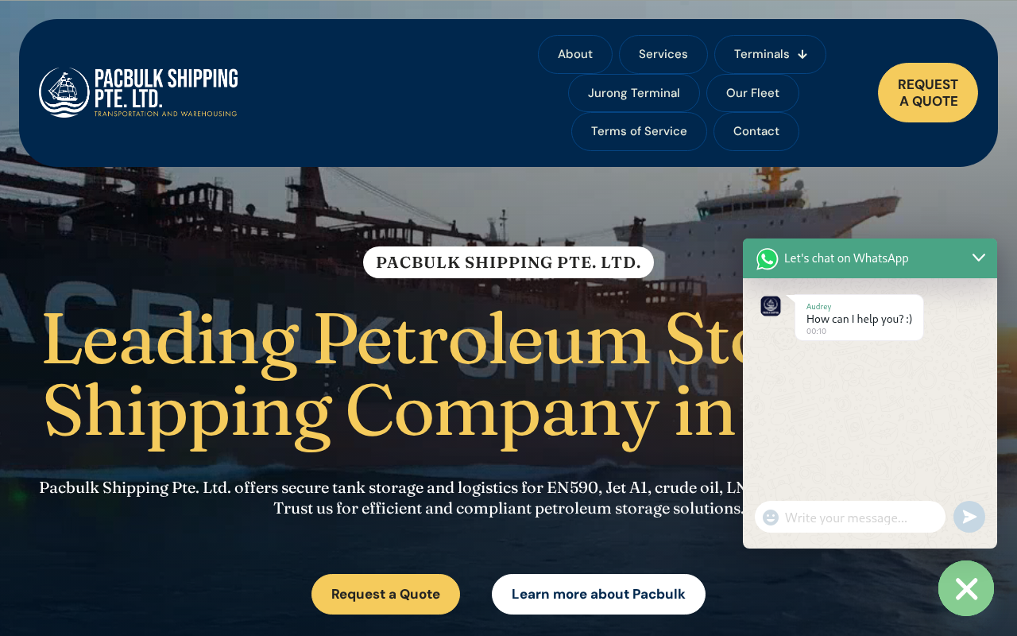Navigate to Our Fleet
The height and width of the screenshot is (636, 1017).
[752, 93]
